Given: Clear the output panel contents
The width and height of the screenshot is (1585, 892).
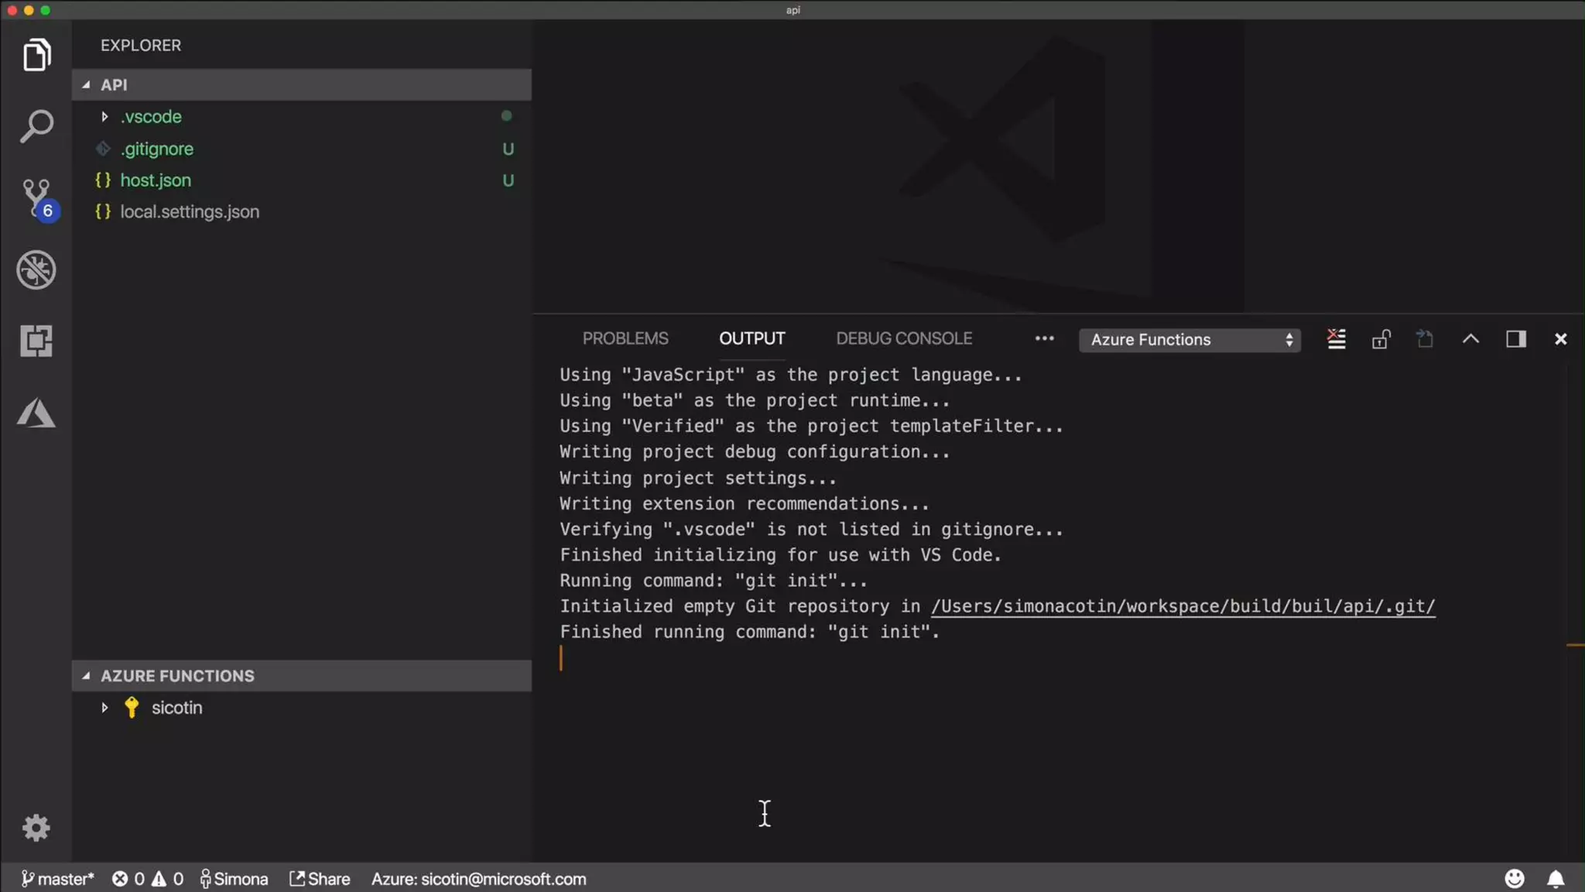Looking at the screenshot, I should (x=1337, y=339).
